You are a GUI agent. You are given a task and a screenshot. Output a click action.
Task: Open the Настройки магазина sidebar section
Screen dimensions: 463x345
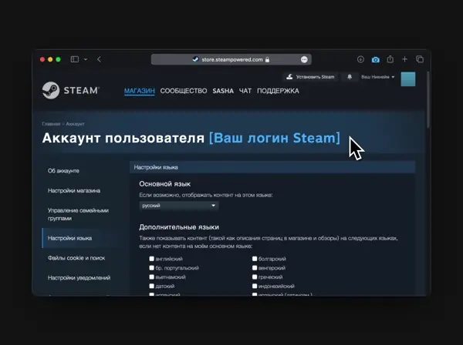[x=74, y=191]
